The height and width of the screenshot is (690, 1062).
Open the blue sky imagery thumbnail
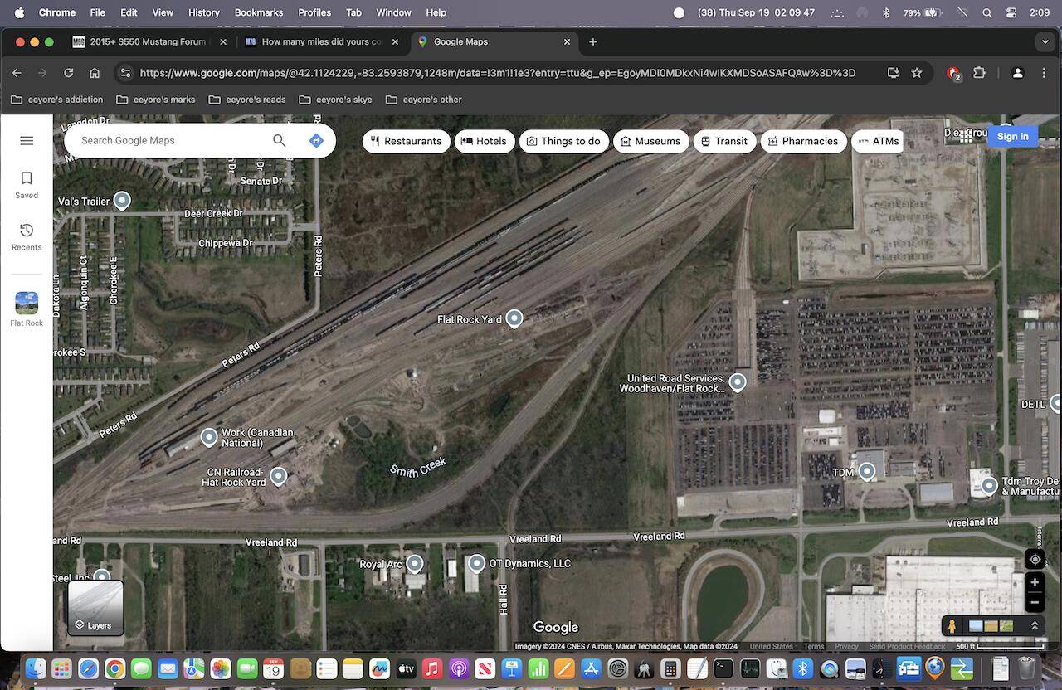point(977,626)
